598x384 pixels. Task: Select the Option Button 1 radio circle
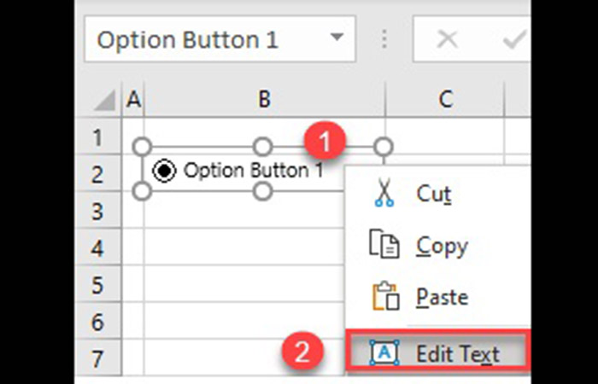[163, 171]
